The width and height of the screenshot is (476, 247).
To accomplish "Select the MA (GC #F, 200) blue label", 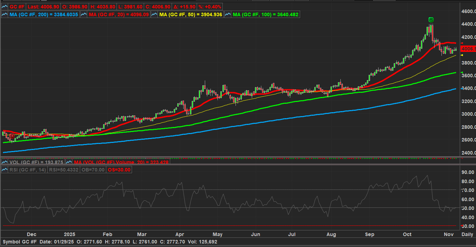I will pos(44,14).
